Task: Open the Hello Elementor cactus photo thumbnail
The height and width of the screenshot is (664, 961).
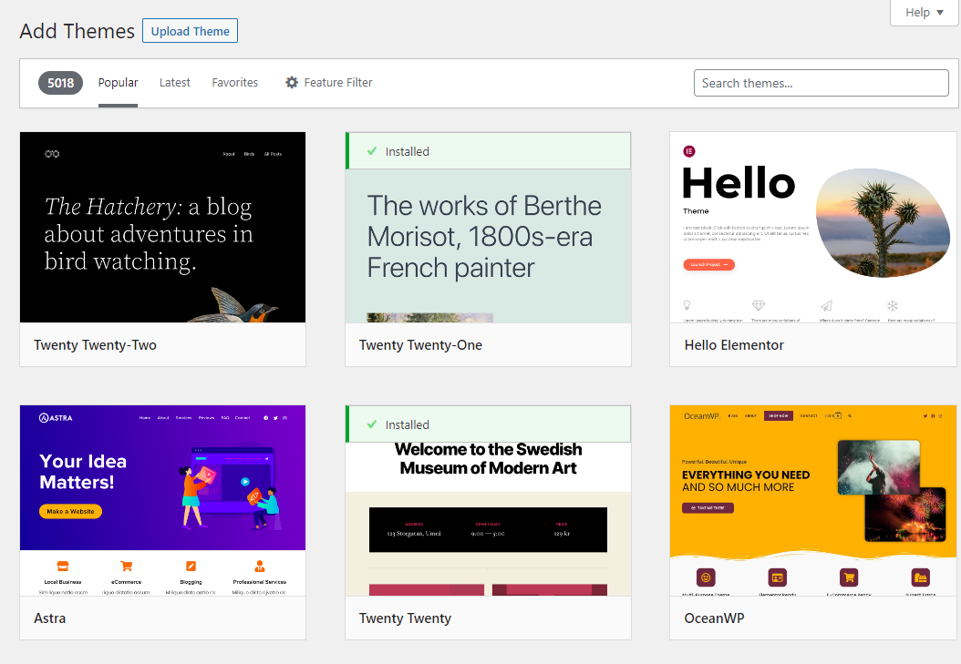Action: pos(813,228)
